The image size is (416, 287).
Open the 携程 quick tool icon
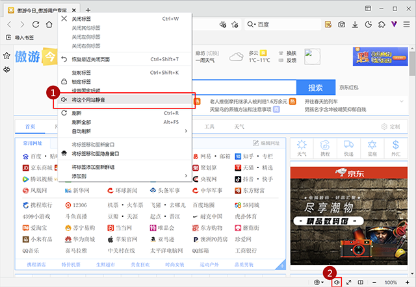(325, 148)
